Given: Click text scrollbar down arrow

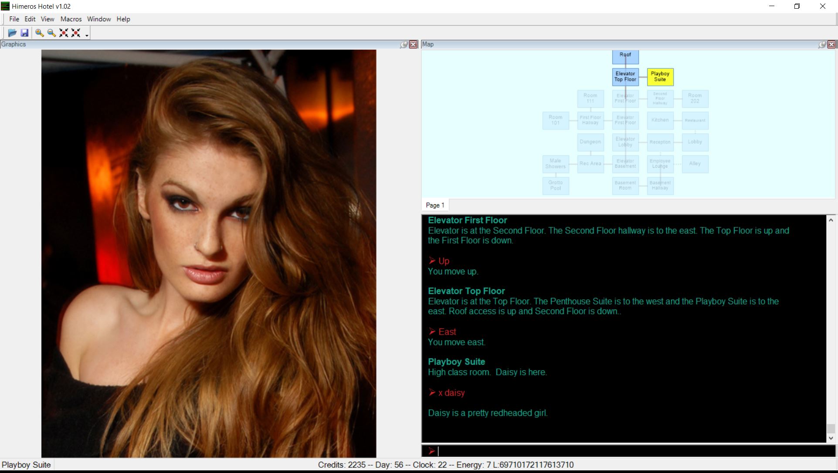Looking at the screenshot, I should click(x=831, y=438).
